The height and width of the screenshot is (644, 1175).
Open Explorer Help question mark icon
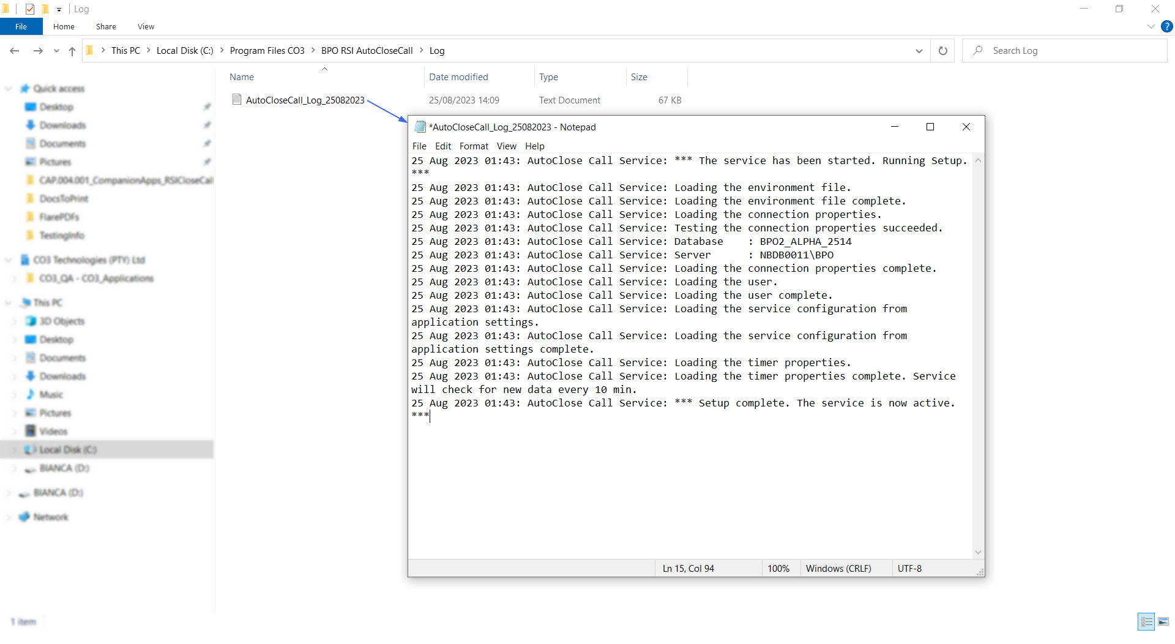click(1167, 26)
